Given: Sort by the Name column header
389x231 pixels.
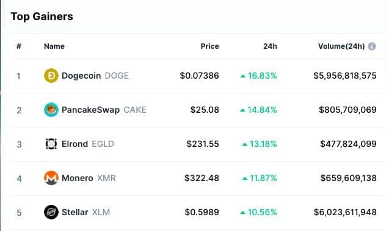Looking at the screenshot, I should (x=54, y=46).
